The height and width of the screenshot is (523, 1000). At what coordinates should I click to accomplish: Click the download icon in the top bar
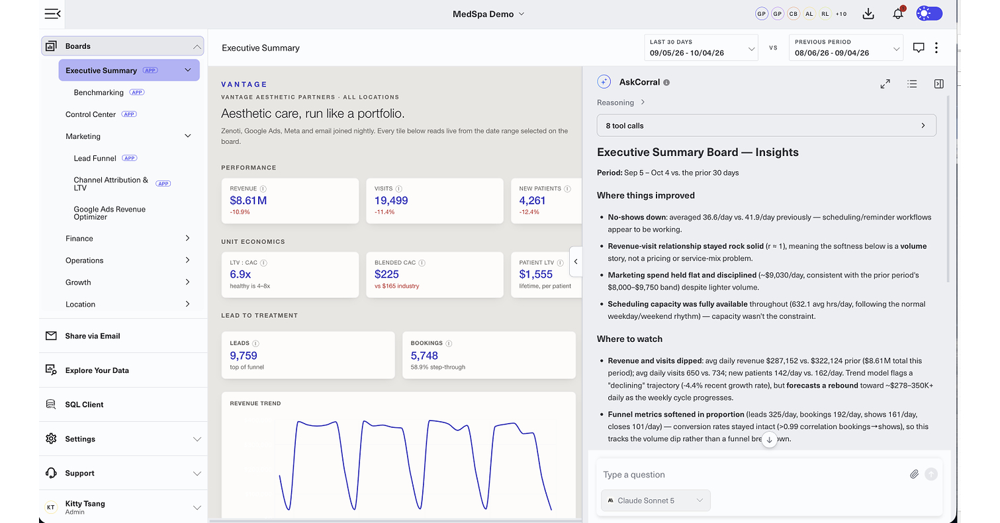[869, 14]
